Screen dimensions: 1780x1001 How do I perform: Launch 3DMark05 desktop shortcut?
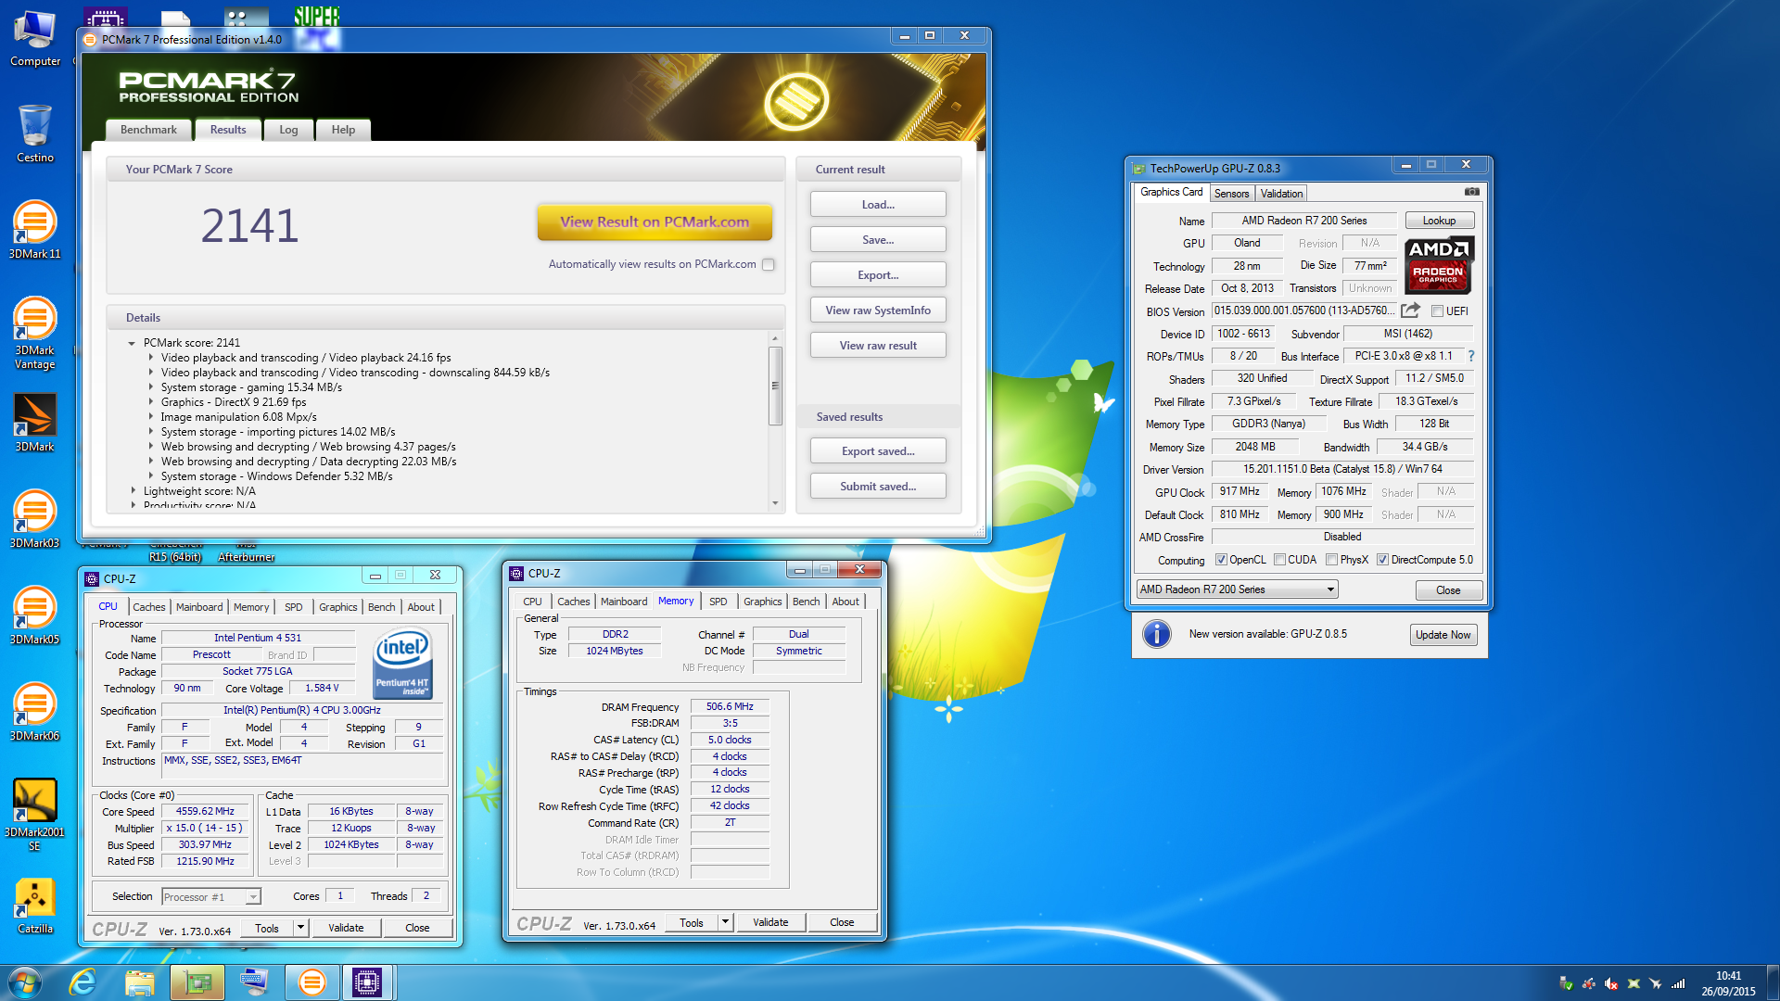click(35, 615)
